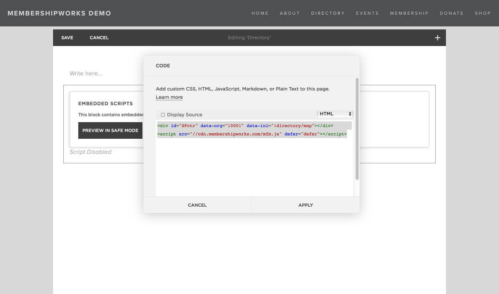
Task: Open the MEMBERSHIP nav item
Action: click(x=409, y=13)
